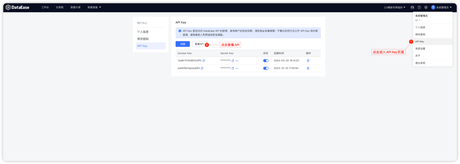Click the 系统管理员 name in dropdown header
Image resolution: width=460 pixels, height=164 pixels.
click(421, 16)
